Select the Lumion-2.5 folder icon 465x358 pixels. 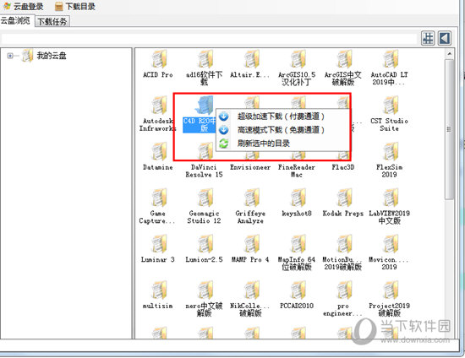coord(205,244)
